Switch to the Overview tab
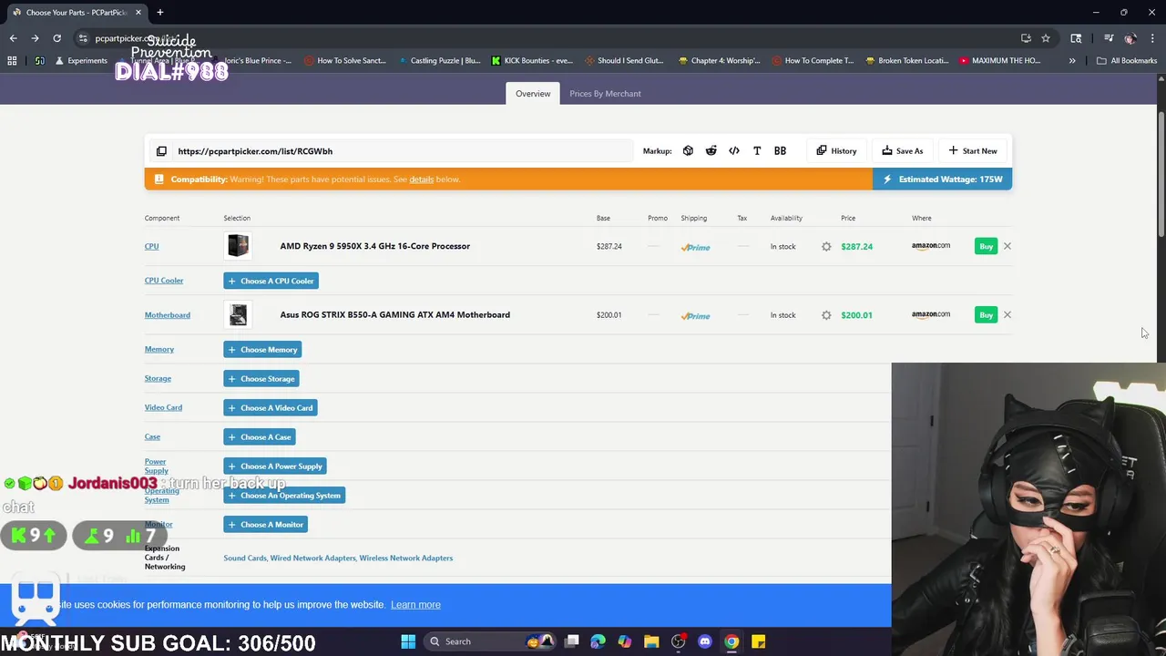 coord(533,93)
